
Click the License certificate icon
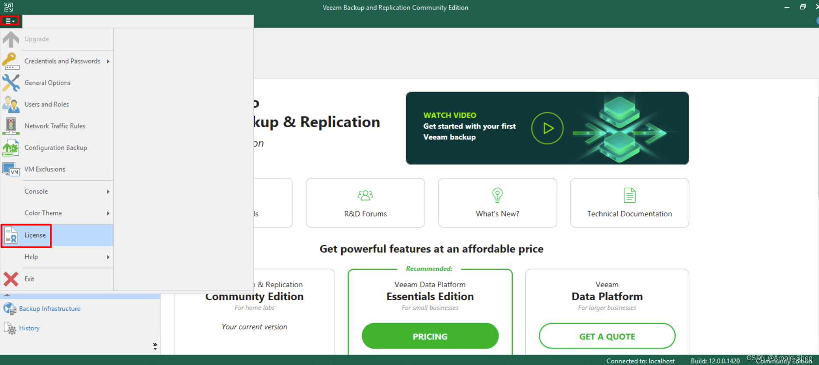pos(11,235)
